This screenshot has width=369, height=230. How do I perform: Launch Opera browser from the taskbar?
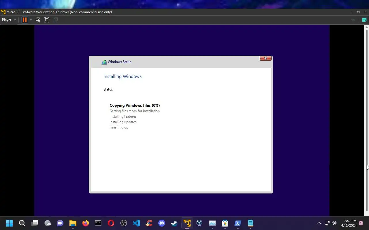(x=111, y=223)
